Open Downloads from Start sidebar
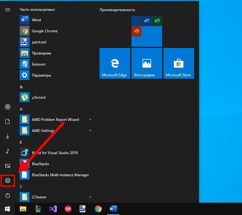This screenshot has height=215, width=242. click(x=8, y=136)
